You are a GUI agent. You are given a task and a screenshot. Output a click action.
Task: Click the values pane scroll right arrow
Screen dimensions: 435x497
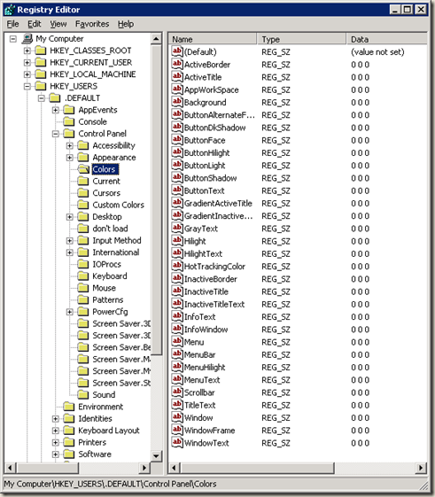pyautogui.click(x=421, y=468)
